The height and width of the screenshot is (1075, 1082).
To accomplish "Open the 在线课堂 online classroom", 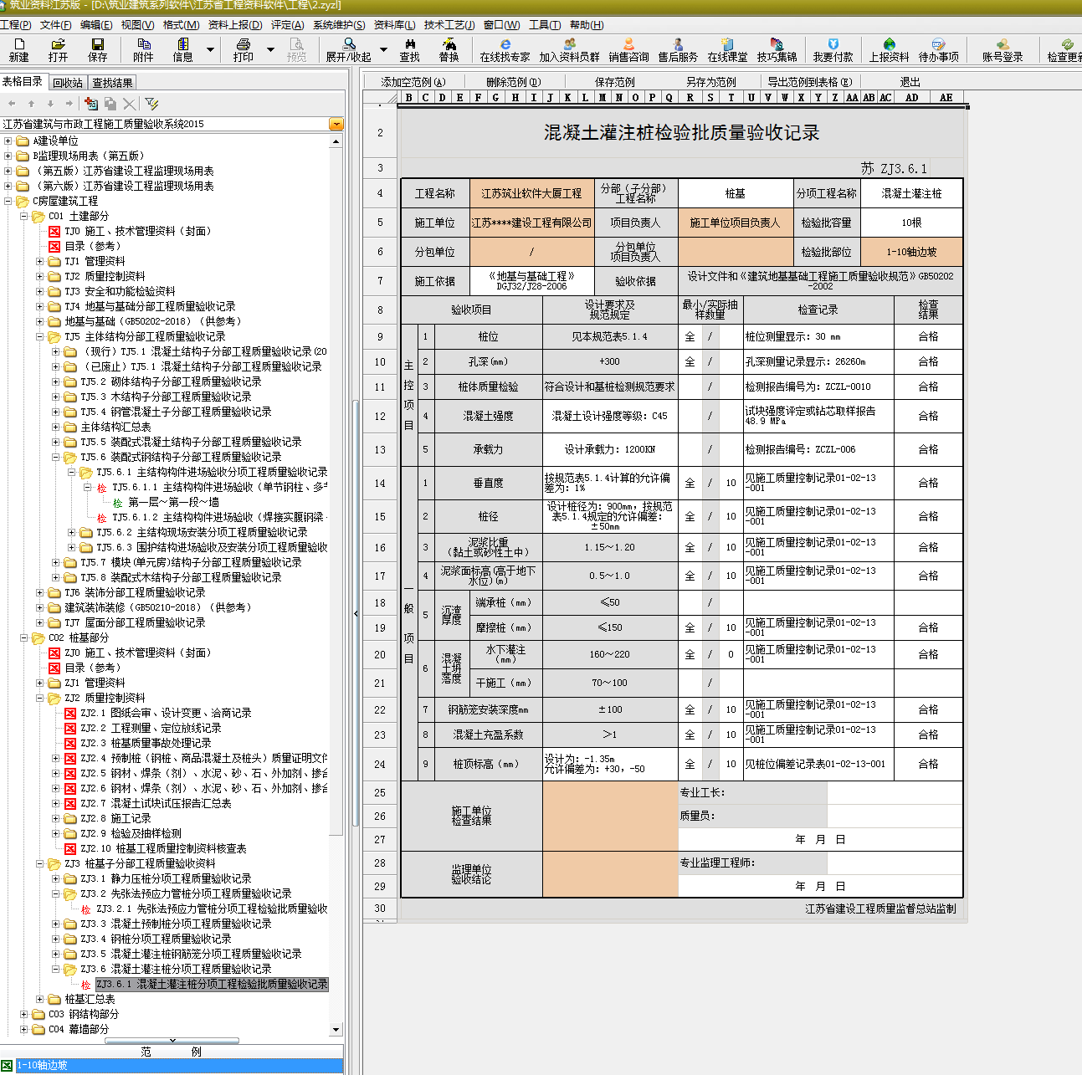I will point(727,49).
